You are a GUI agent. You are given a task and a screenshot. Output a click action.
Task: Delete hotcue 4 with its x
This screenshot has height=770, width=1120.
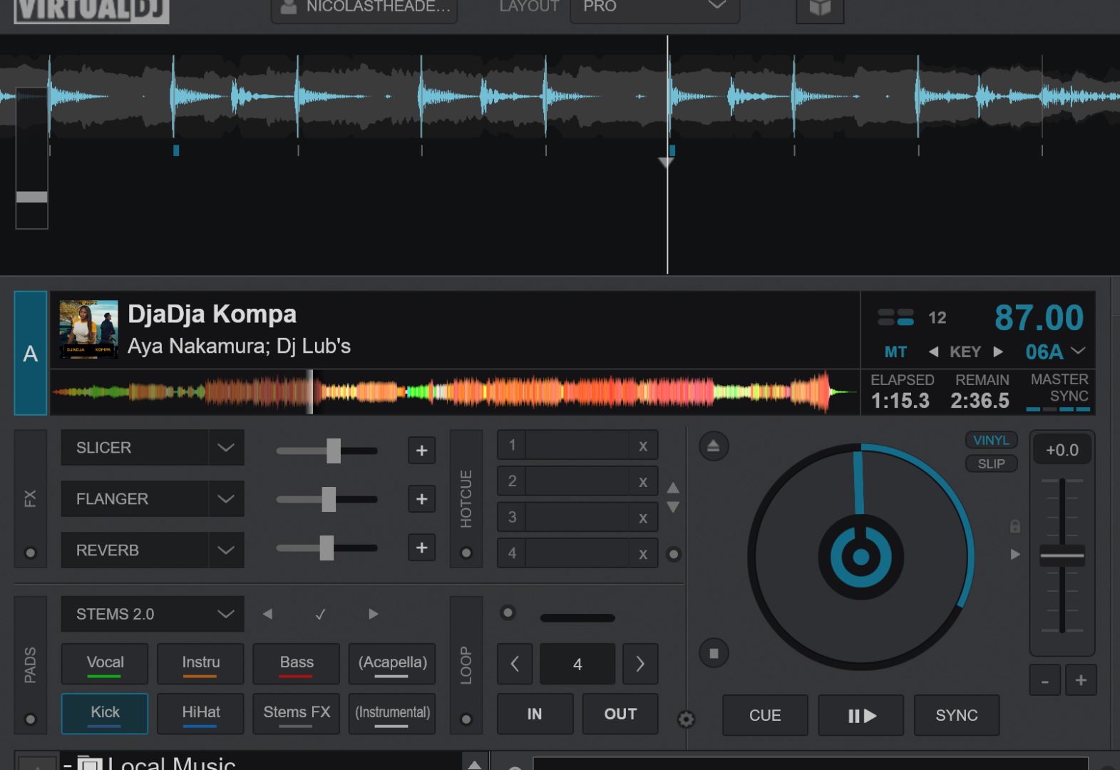(x=643, y=553)
